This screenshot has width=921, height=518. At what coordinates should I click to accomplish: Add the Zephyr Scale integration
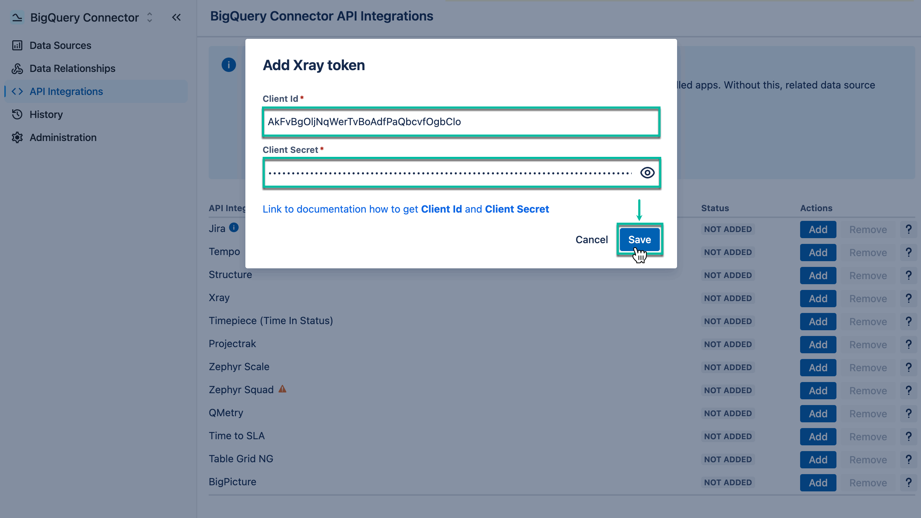pyautogui.click(x=818, y=367)
